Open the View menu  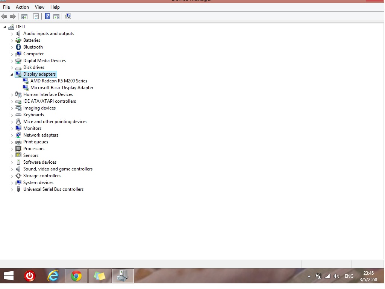(x=39, y=7)
